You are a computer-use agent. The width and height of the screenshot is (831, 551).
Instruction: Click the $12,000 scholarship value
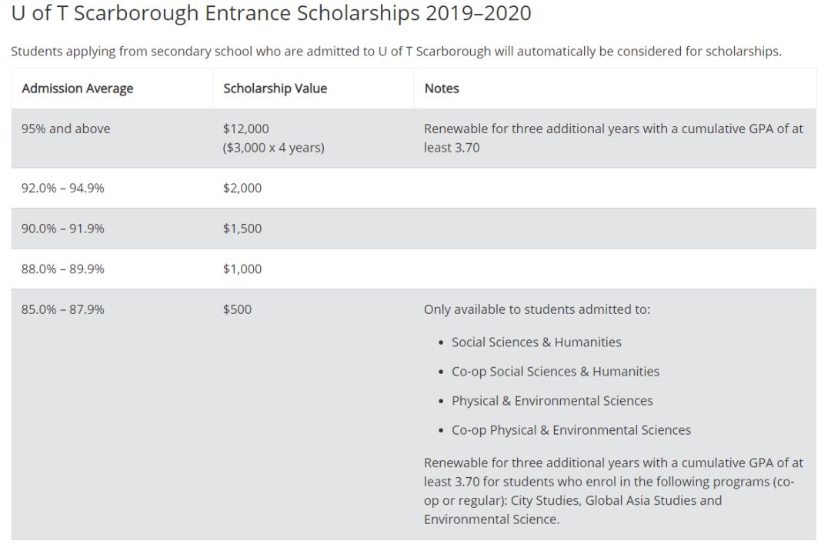pos(246,129)
